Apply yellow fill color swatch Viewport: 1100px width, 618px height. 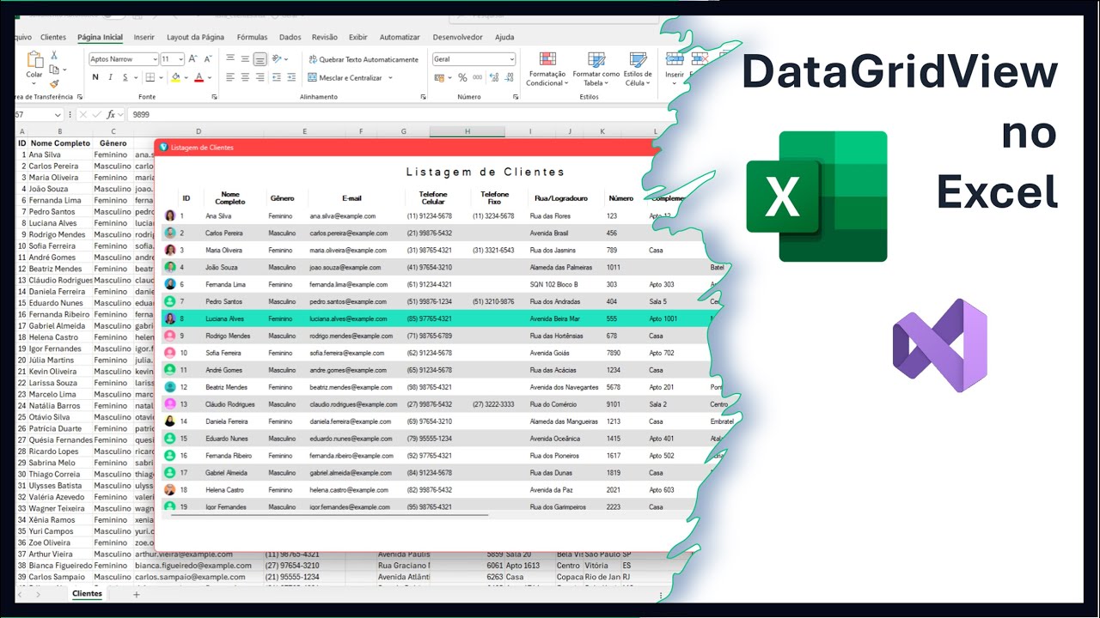point(176,77)
